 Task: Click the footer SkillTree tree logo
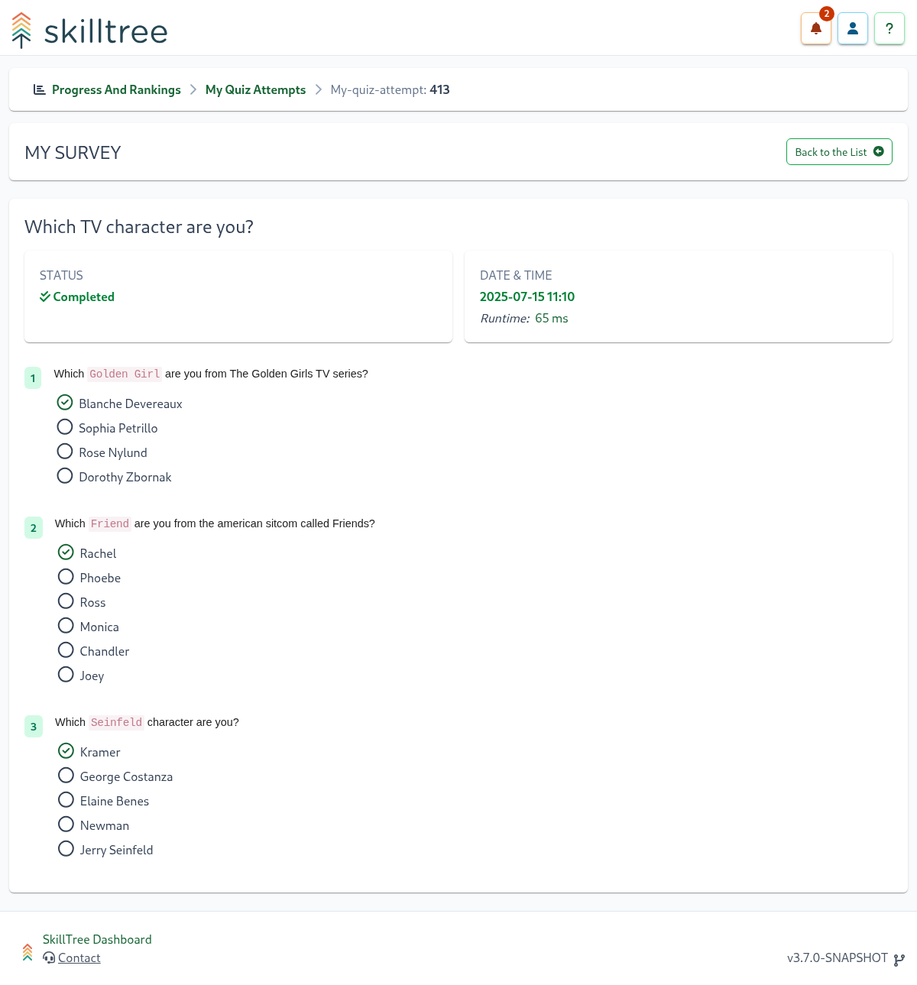tap(28, 951)
